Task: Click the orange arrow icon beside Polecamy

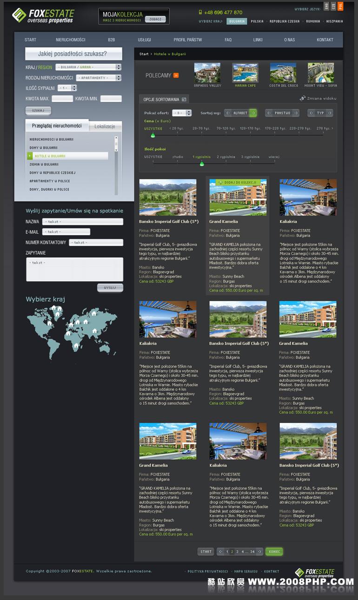Action: pos(176,75)
